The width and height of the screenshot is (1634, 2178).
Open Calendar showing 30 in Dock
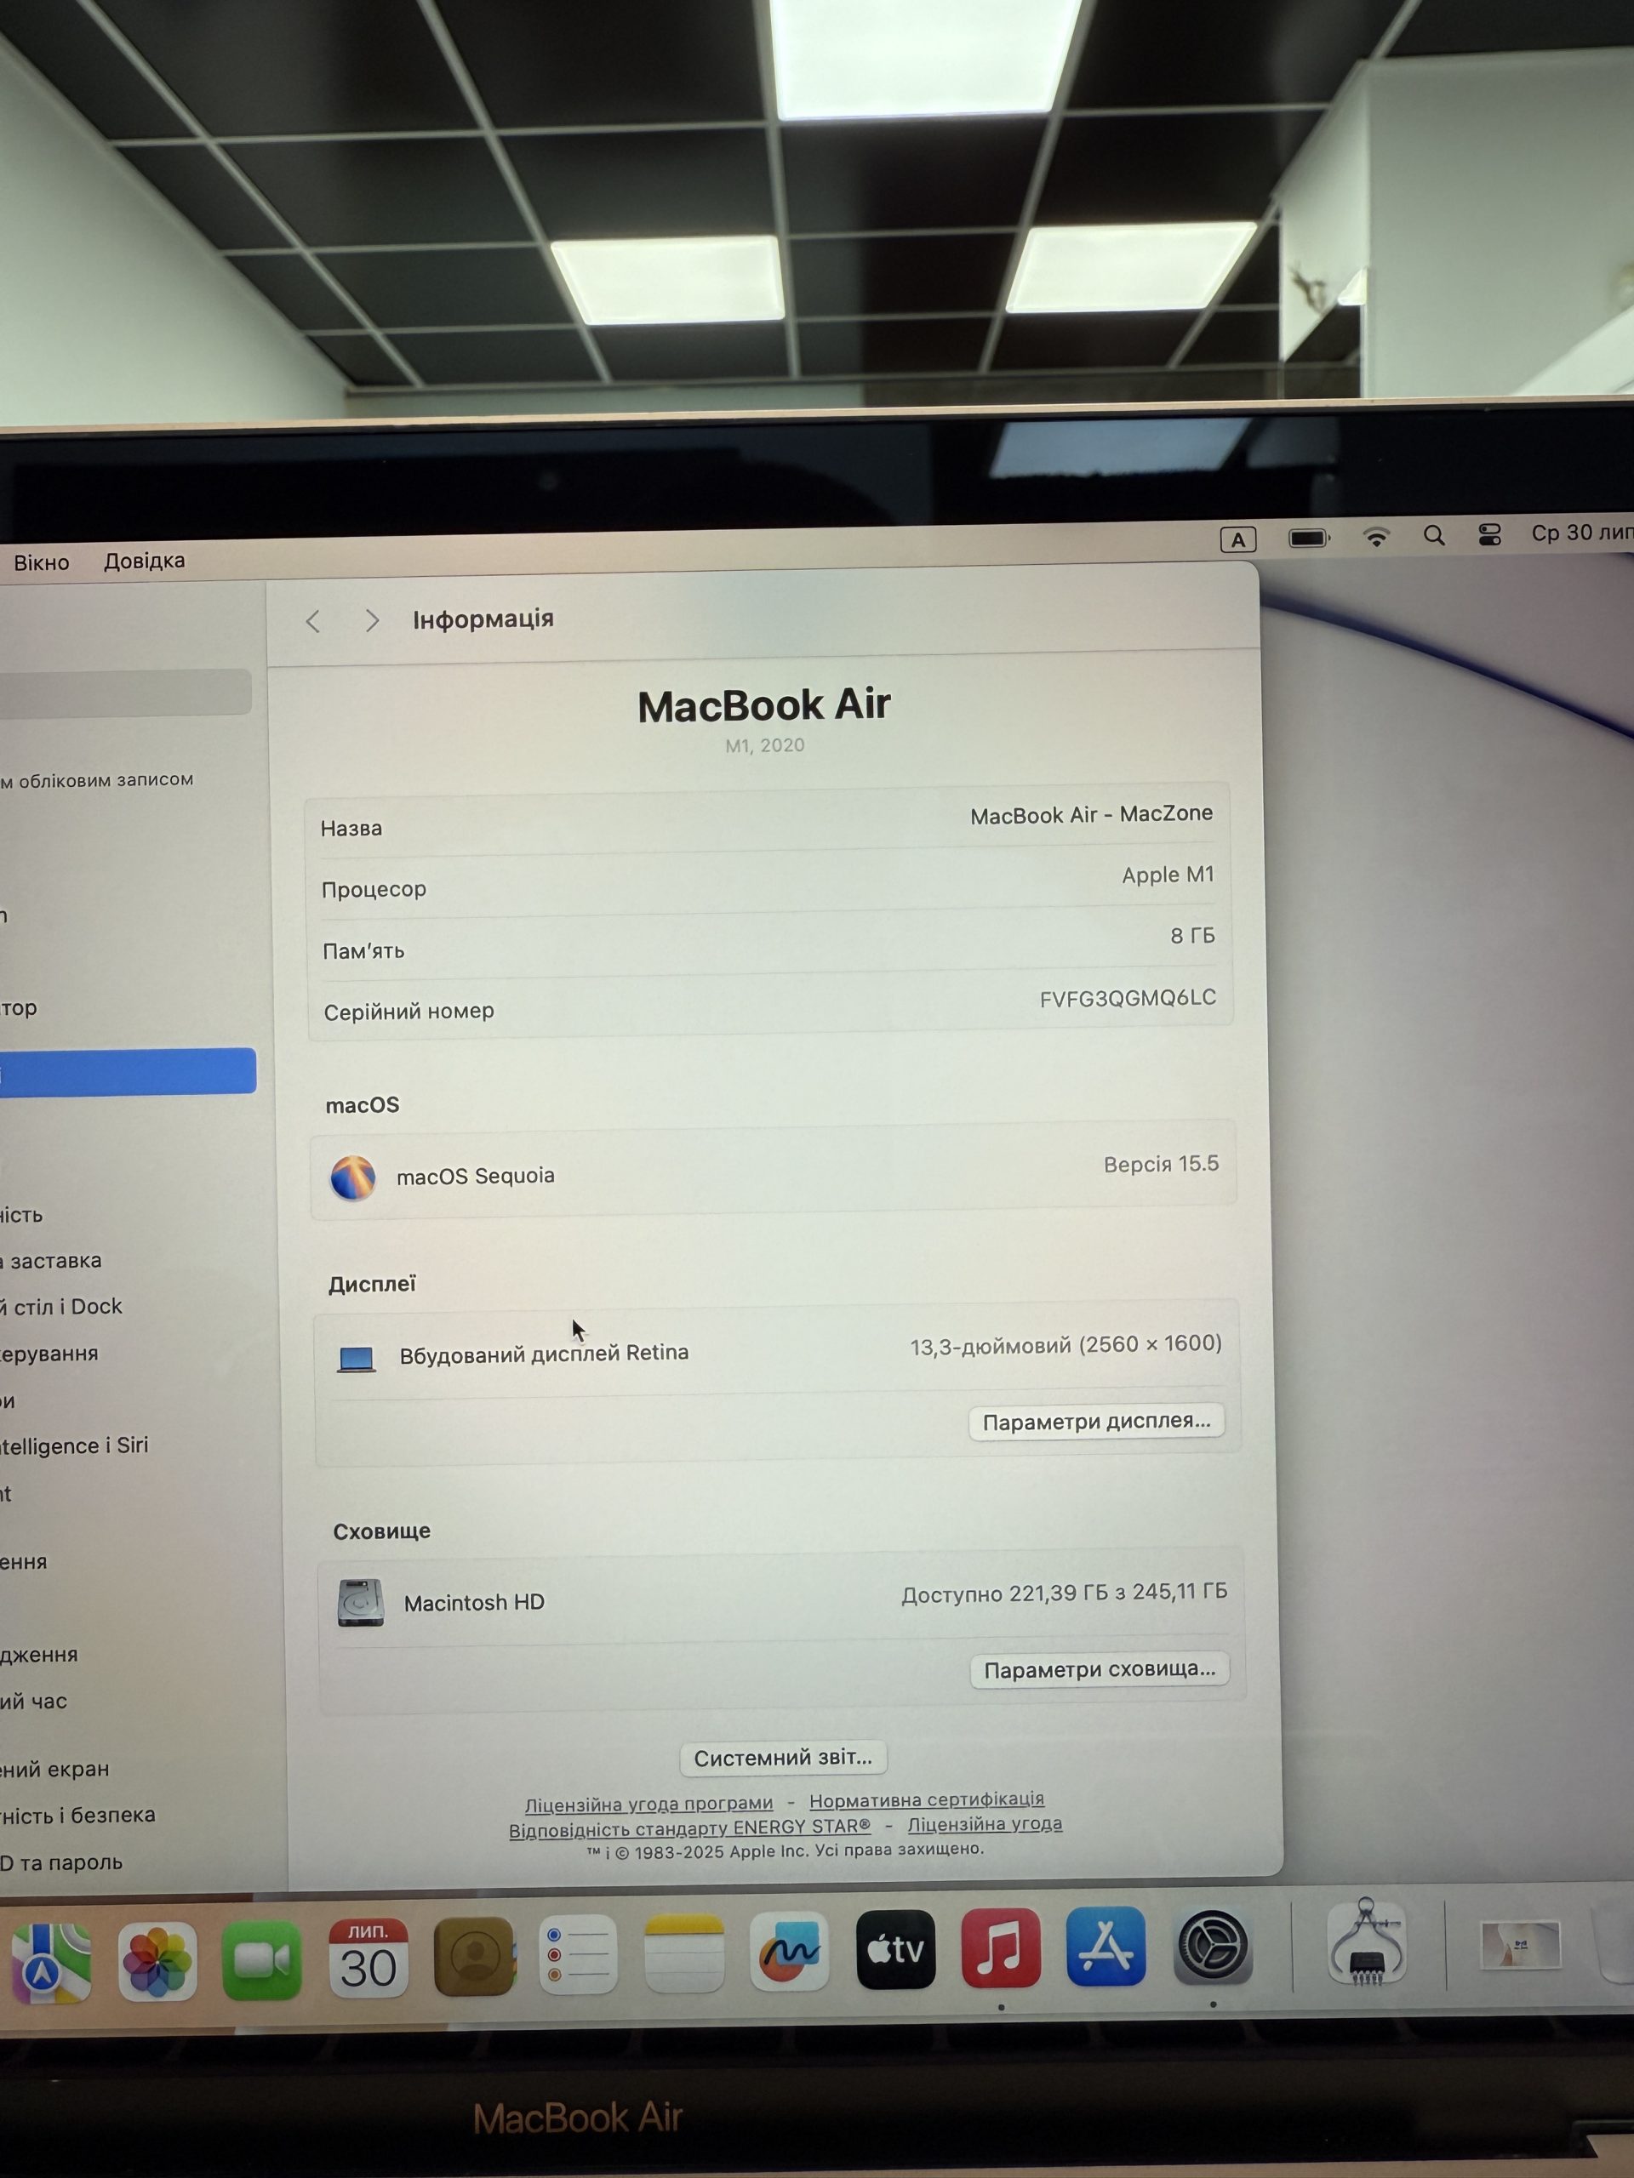pos(369,1958)
